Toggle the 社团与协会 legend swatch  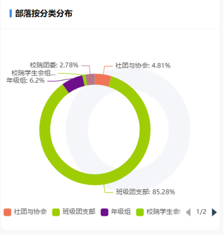tap(7, 212)
